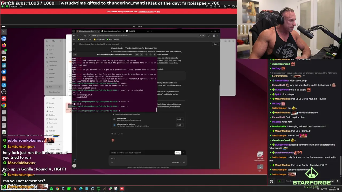Click Install for Claude Code
Image resolution: width=342 pixels, height=192 pixels.
[180, 119]
